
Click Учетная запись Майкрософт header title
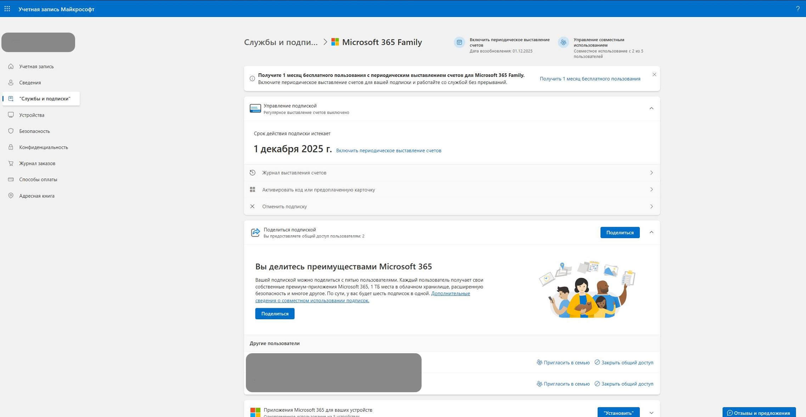pyautogui.click(x=56, y=9)
